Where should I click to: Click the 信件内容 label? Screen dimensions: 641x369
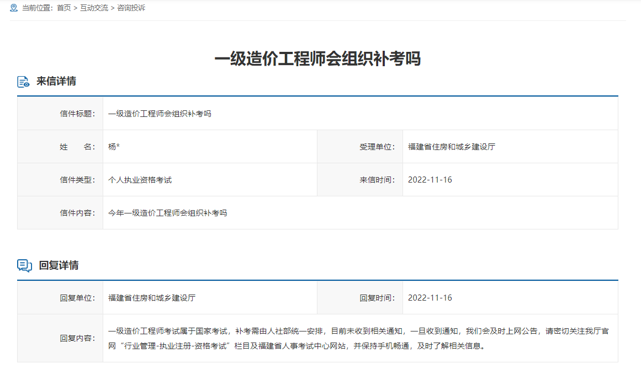pyautogui.click(x=77, y=213)
